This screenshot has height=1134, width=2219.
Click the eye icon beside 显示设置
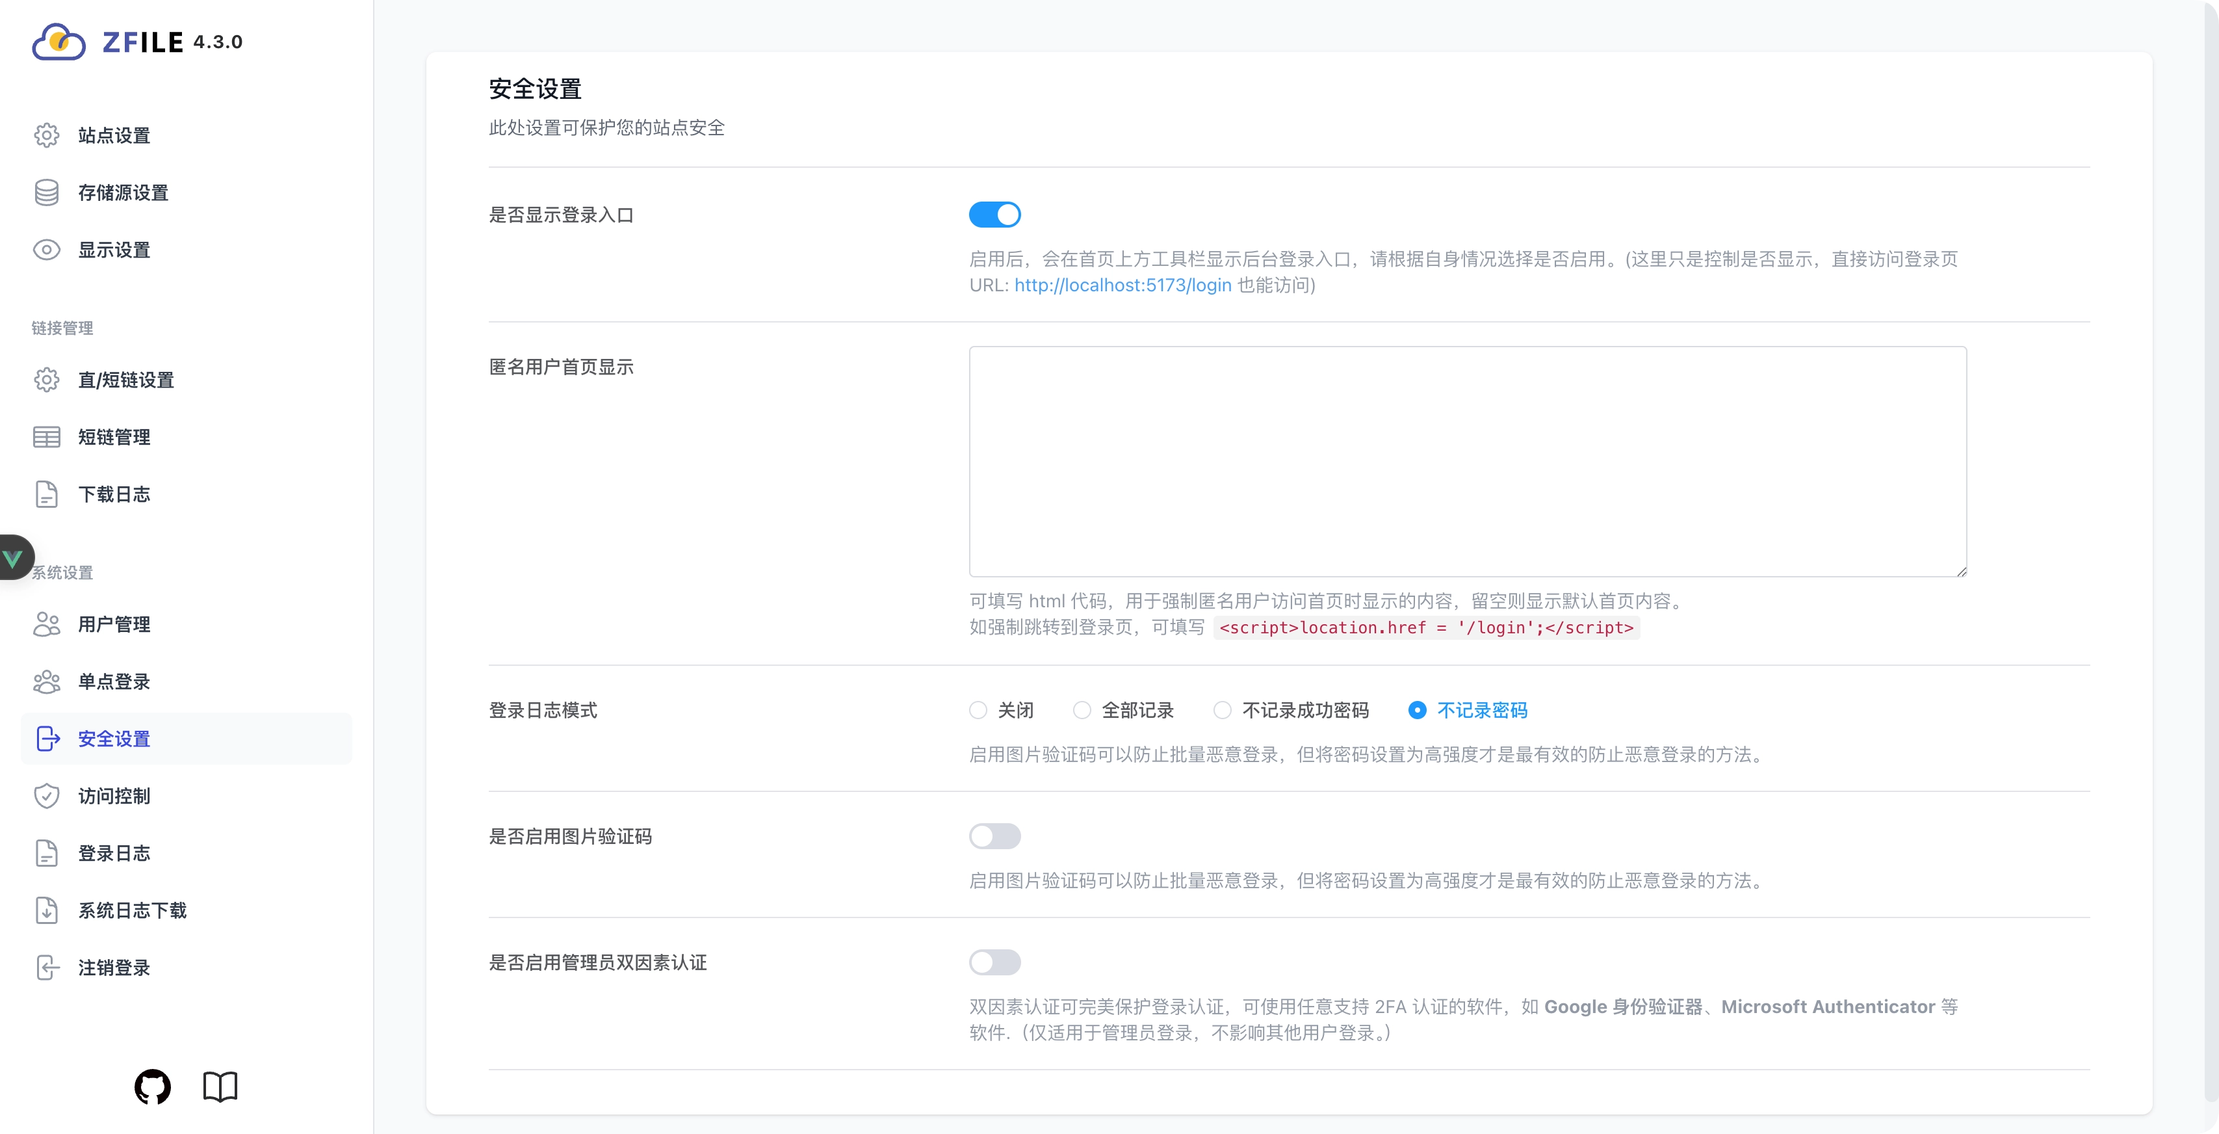point(47,250)
